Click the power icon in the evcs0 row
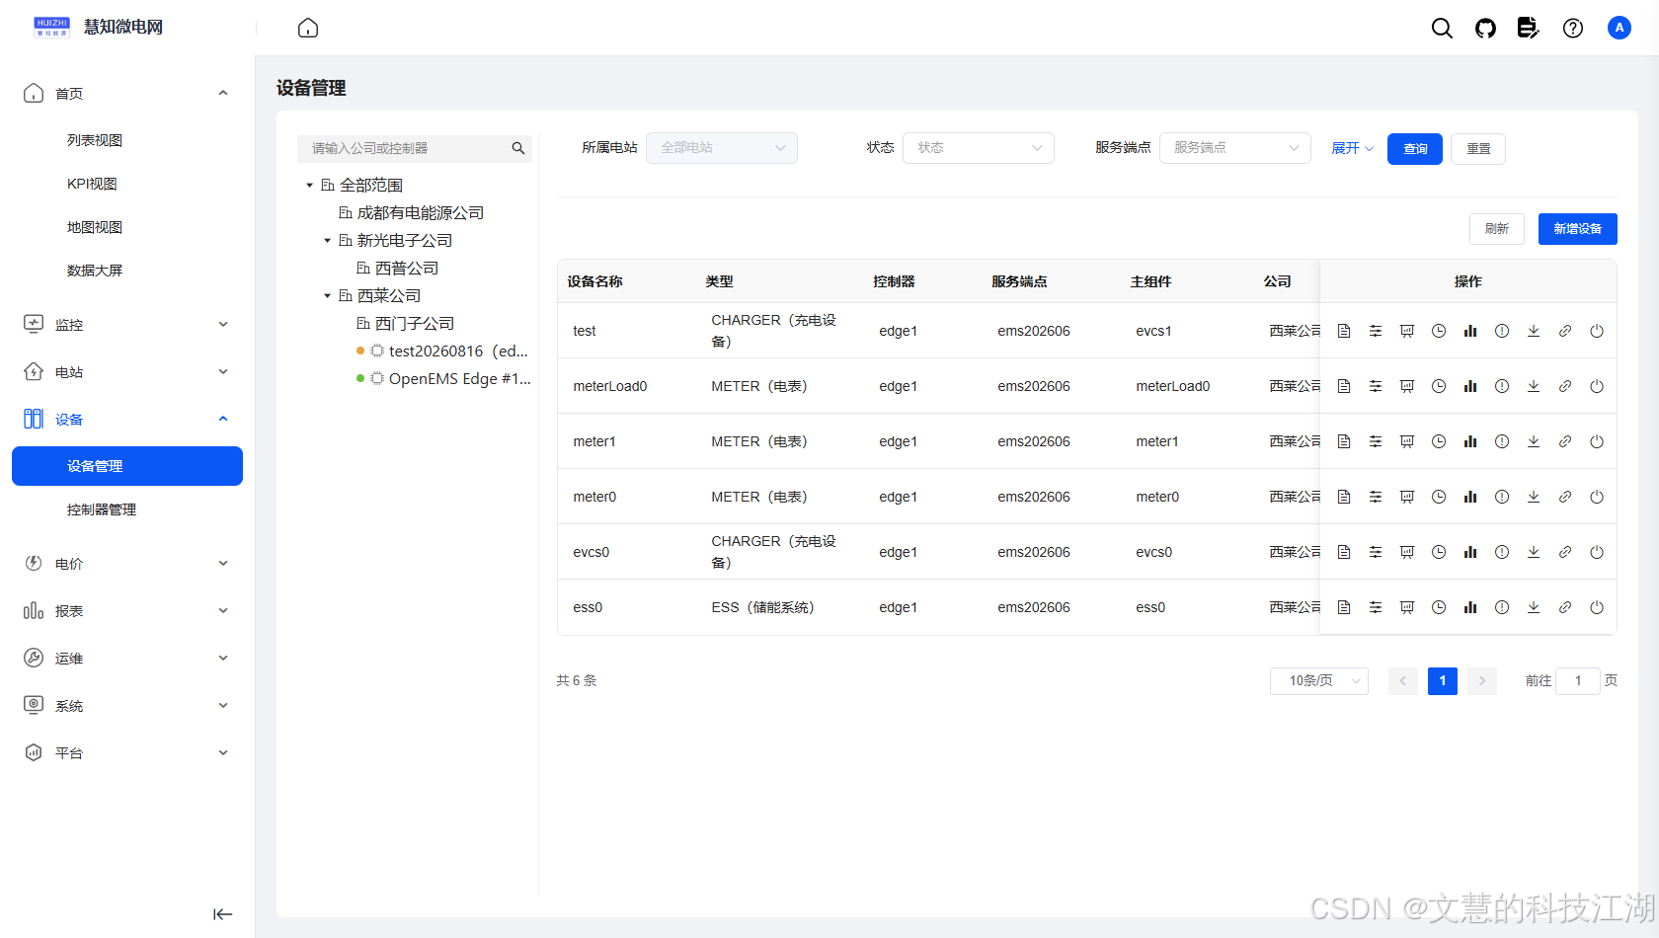1659x938 pixels. 1597,552
